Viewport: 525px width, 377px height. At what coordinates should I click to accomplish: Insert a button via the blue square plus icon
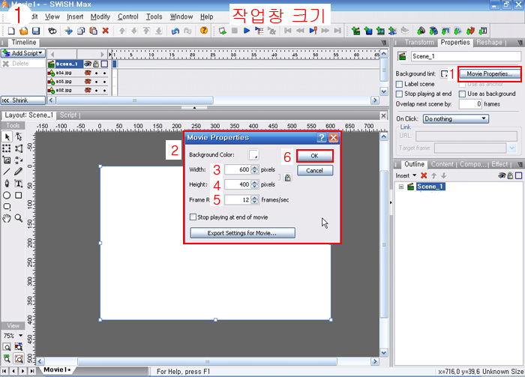pos(368,31)
